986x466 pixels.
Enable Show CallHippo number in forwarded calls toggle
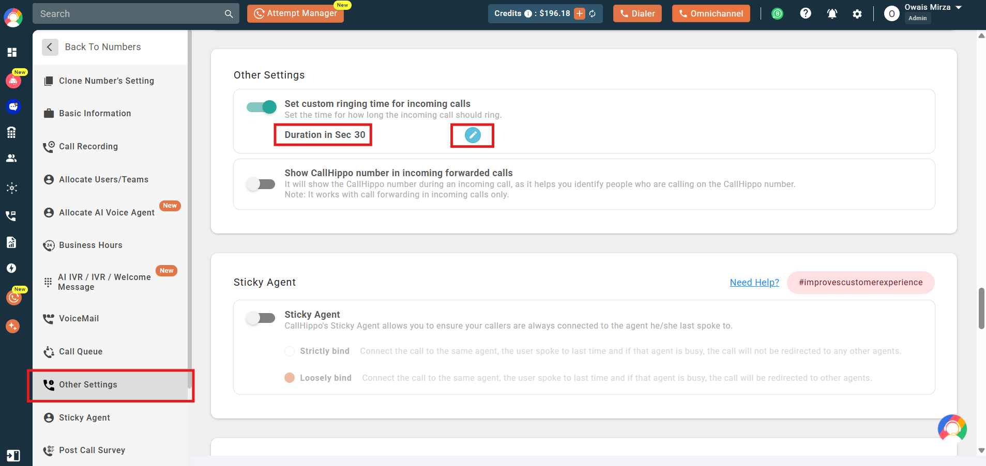261,184
